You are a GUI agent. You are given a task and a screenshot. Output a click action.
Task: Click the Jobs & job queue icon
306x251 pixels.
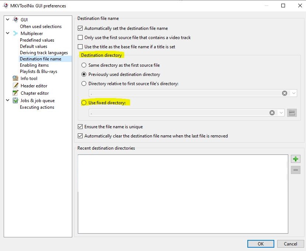point(15,101)
